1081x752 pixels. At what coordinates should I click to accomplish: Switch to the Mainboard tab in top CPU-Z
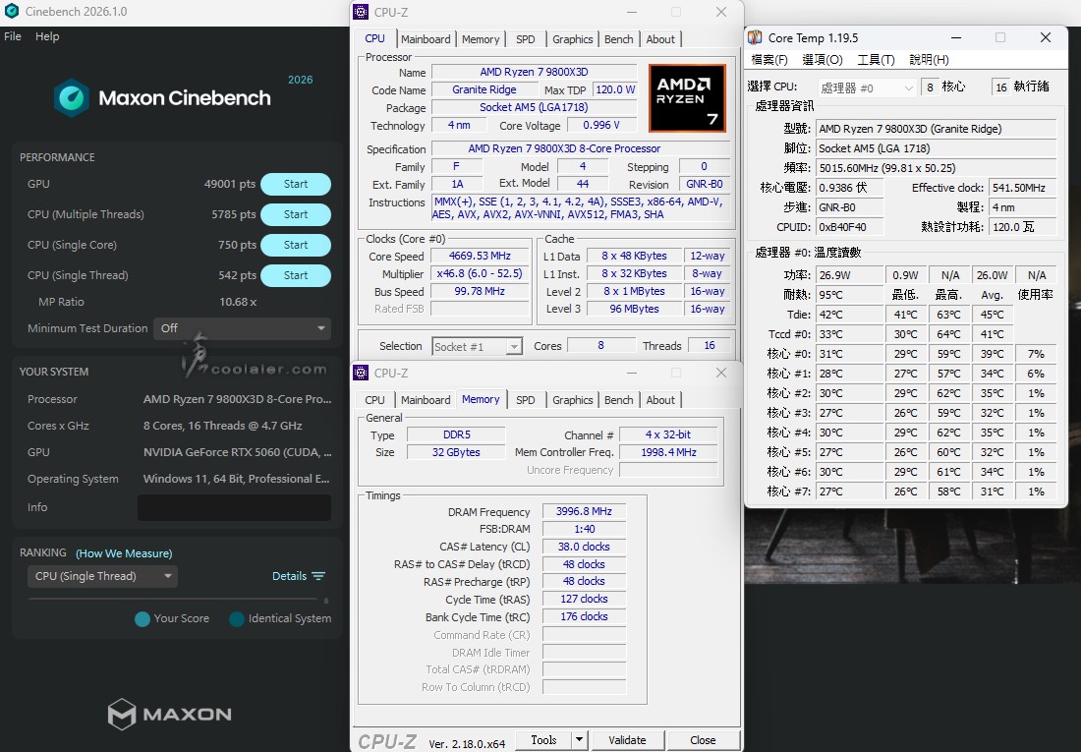point(426,39)
